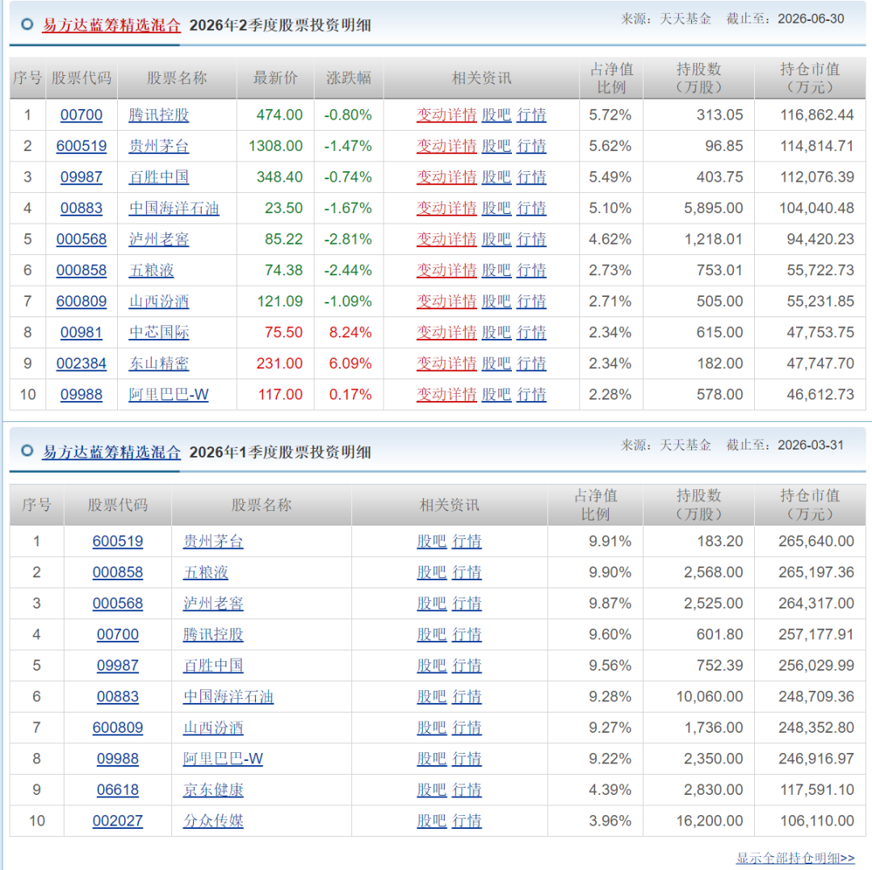The width and height of the screenshot is (872, 870).
Task: Click stock code 600519 in Q1 table
Action: 118,542
